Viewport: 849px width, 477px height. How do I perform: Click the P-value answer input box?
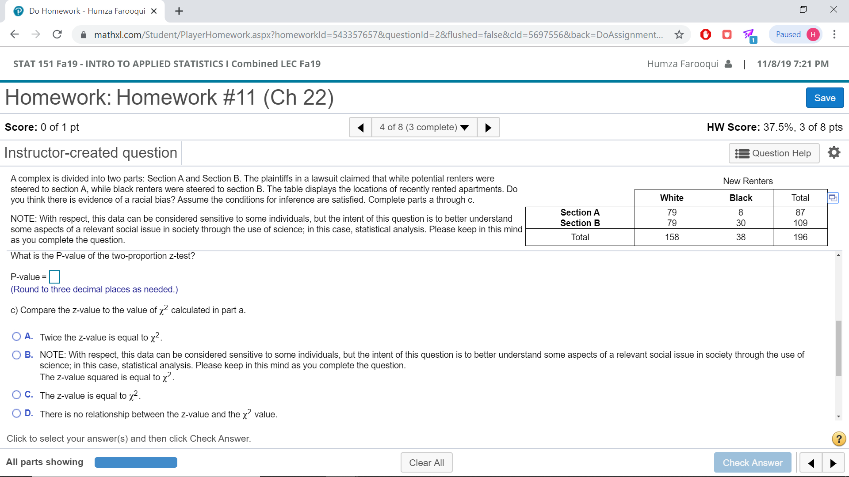54,277
